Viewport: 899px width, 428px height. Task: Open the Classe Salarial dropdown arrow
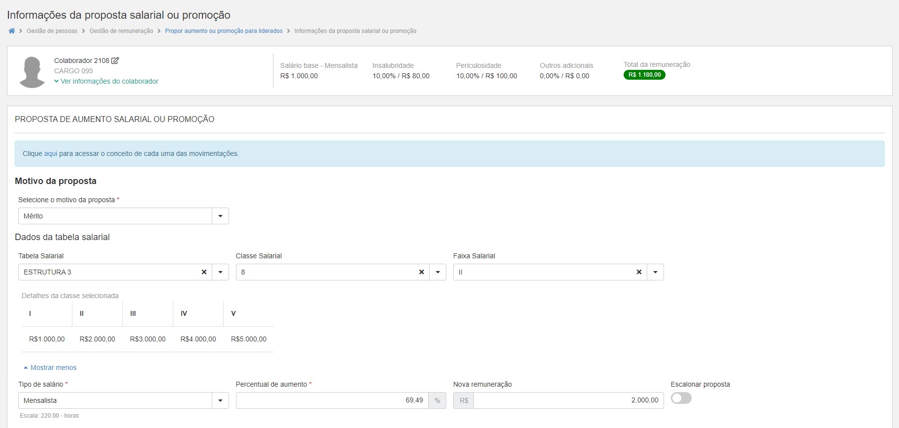(x=437, y=272)
